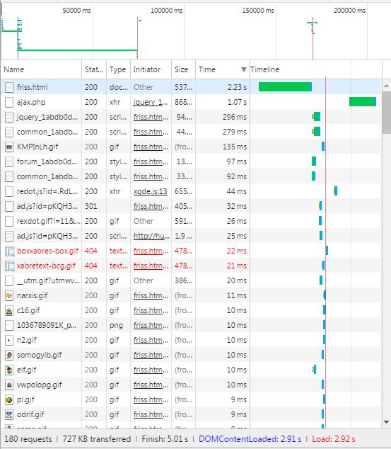Click the friss.html green timeline bar

coord(285,87)
